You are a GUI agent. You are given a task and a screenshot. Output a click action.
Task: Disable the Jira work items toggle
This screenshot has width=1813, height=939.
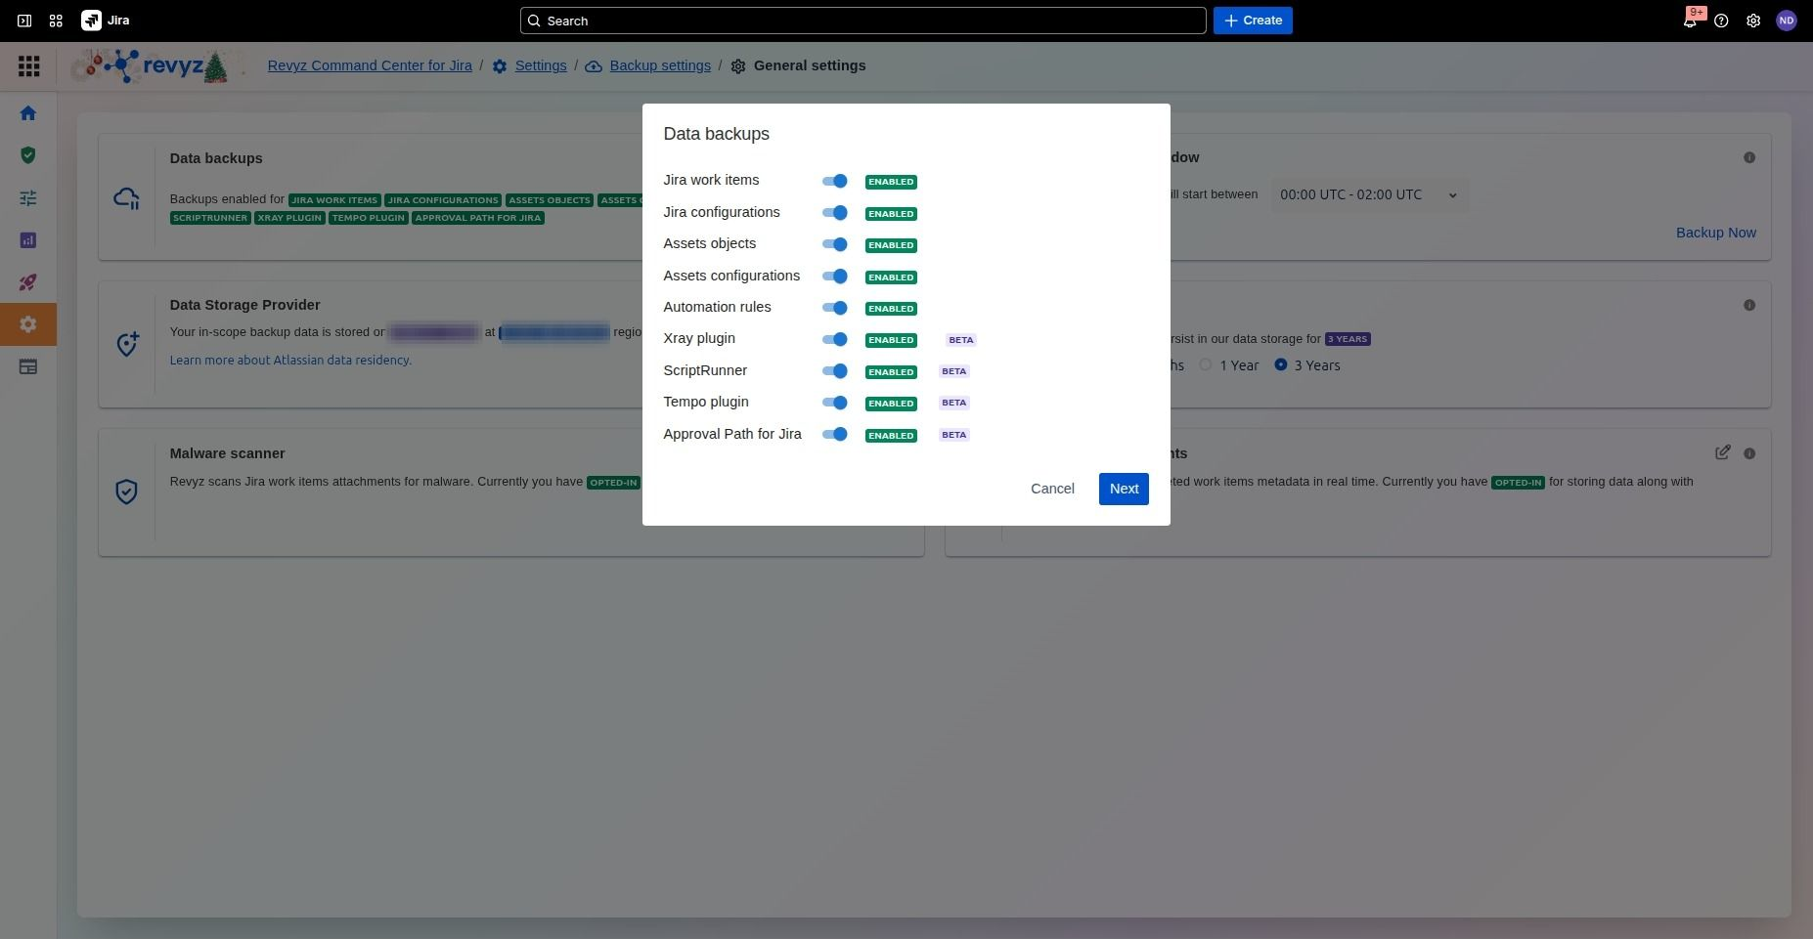coord(834,181)
